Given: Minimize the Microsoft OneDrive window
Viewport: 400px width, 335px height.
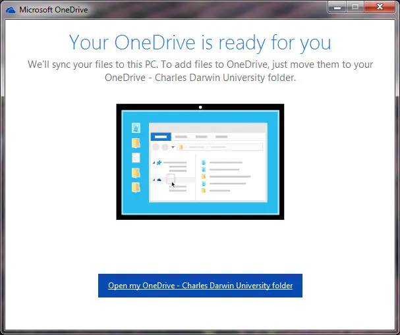Looking at the screenshot, I should point(337,7).
